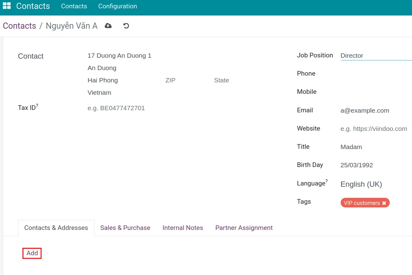Viewport: 412px width, 275px height.
Task: Switch to the Sales & Purchase tab
Action: (x=125, y=228)
